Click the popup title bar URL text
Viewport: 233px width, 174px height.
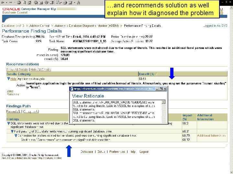point(114,89)
